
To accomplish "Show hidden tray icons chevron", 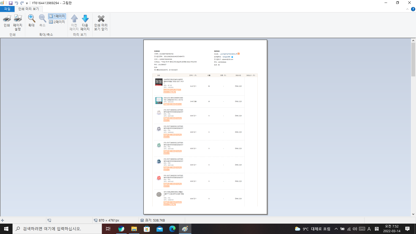I will pyautogui.click(x=336, y=229).
